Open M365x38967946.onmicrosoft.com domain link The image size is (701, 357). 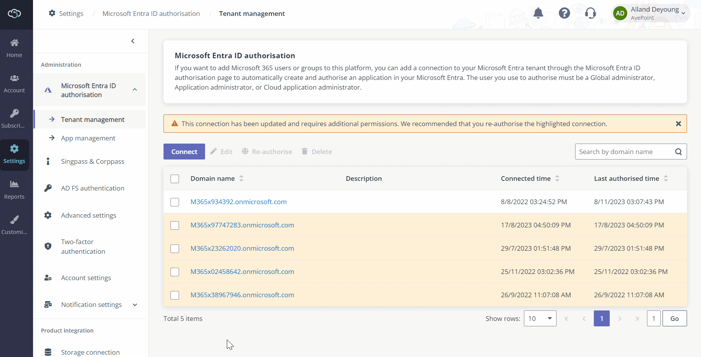[242, 295]
